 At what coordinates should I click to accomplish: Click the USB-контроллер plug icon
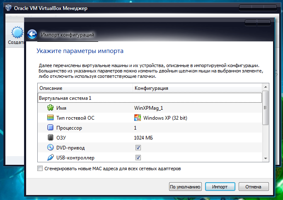tap(51, 157)
